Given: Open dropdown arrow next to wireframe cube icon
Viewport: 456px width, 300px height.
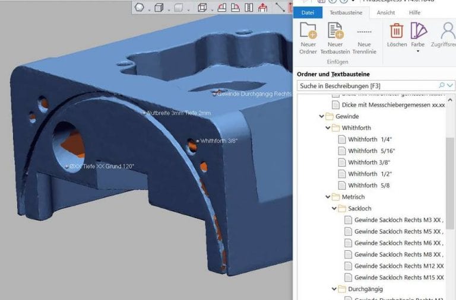Looking at the screenshot, I should click(212, 10).
